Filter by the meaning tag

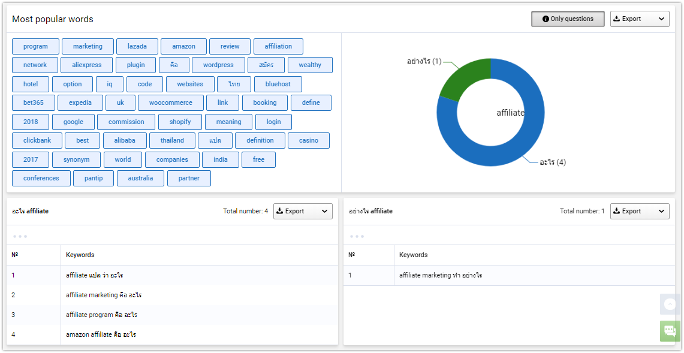[x=228, y=122]
